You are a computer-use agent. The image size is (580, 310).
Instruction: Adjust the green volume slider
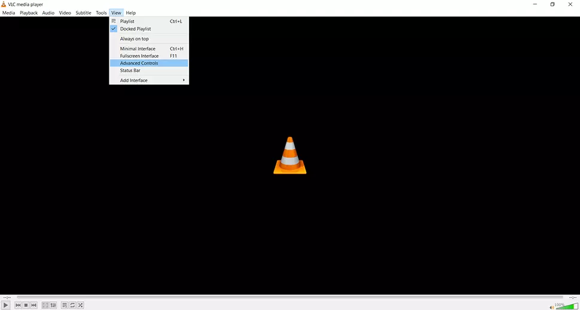coord(567,306)
